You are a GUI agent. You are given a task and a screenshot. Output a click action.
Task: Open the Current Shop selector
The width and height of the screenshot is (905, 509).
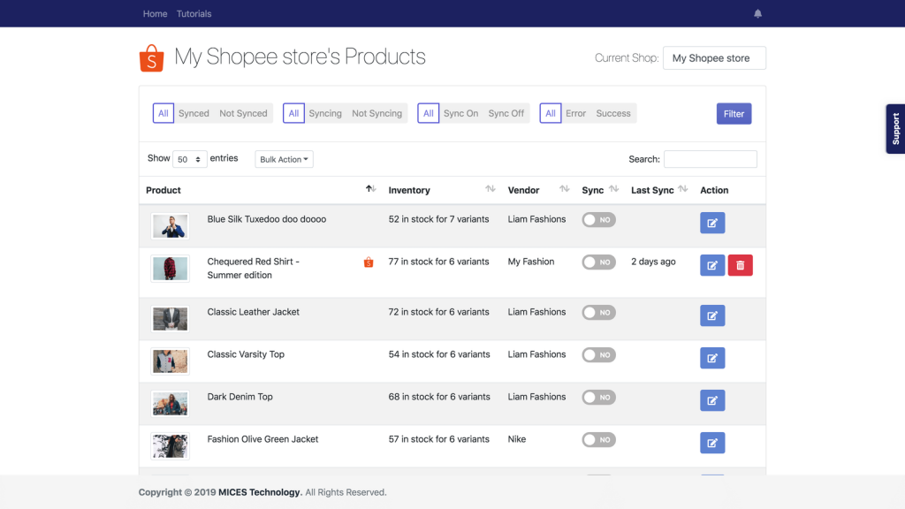coord(714,58)
